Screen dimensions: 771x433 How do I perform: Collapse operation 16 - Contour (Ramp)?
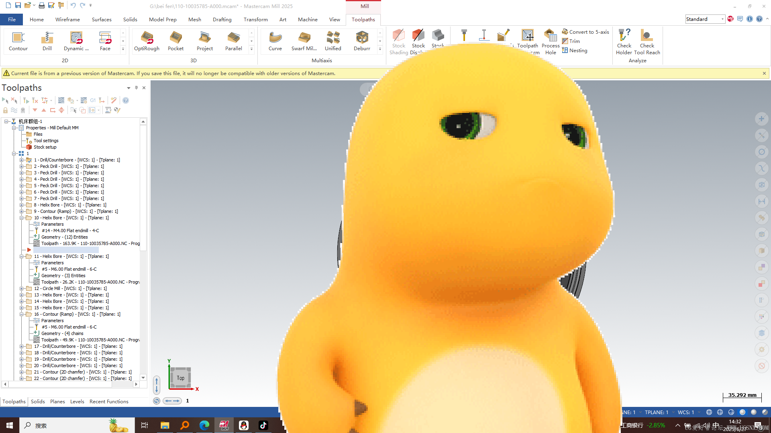click(22, 314)
